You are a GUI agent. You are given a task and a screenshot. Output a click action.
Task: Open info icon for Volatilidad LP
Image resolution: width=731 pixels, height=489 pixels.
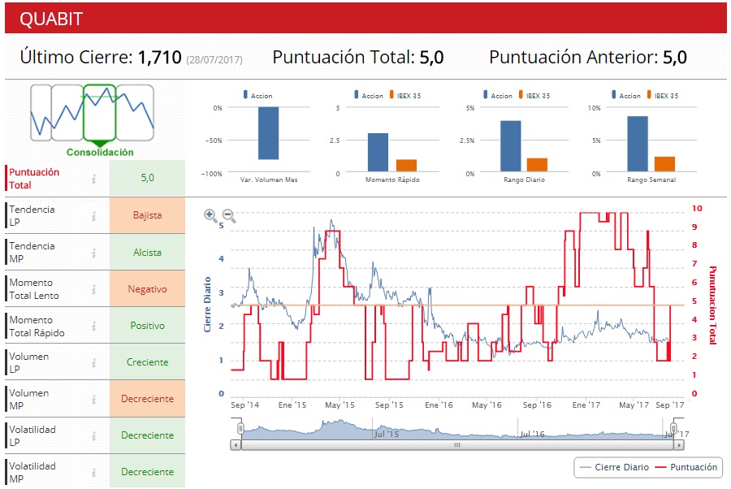tap(94, 436)
